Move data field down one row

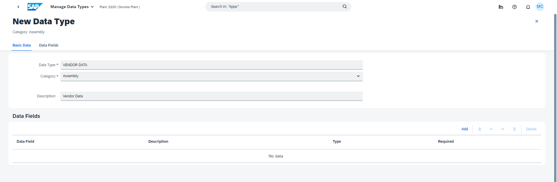[503, 129]
